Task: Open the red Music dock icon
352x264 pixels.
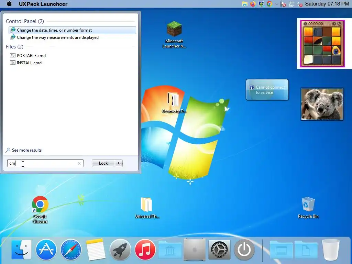Action: pyautogui.click(x=145, y=250)
